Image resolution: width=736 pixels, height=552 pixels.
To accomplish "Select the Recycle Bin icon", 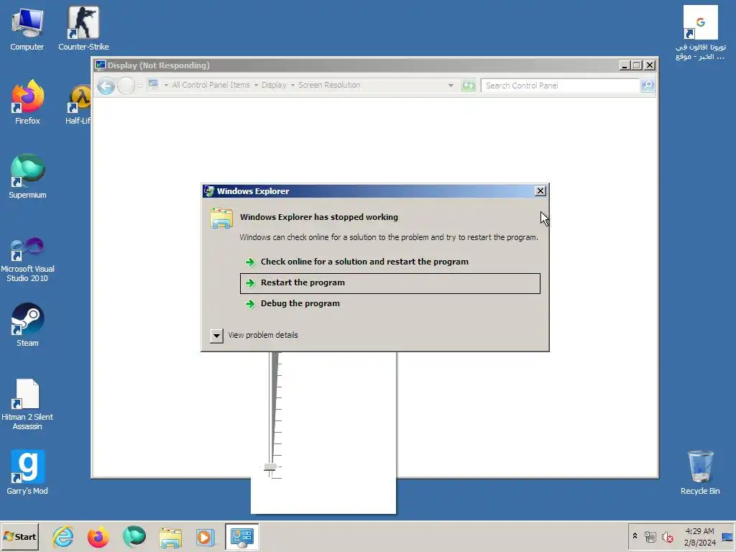I will (x=700, y=473).
